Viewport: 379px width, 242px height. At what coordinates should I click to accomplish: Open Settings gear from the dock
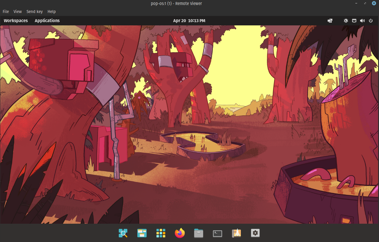click(255, 233)
